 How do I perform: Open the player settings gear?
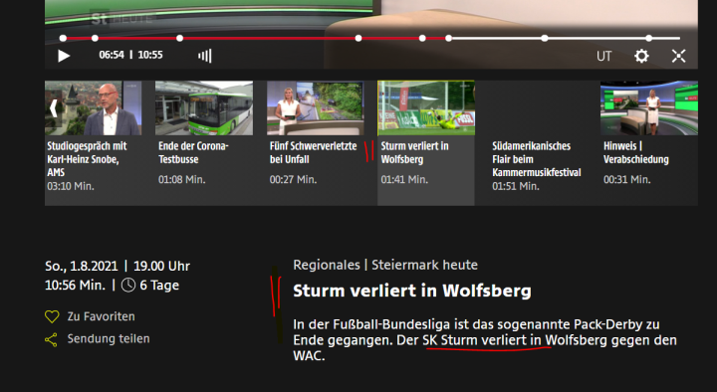[641, 56]
